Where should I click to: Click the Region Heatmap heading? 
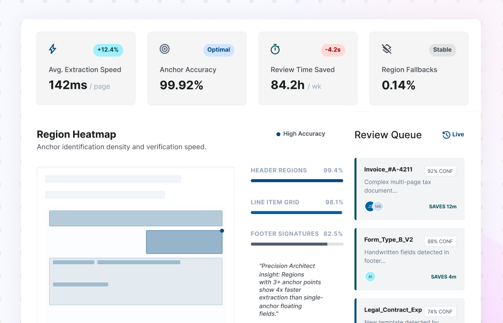(x=77, y=134)
